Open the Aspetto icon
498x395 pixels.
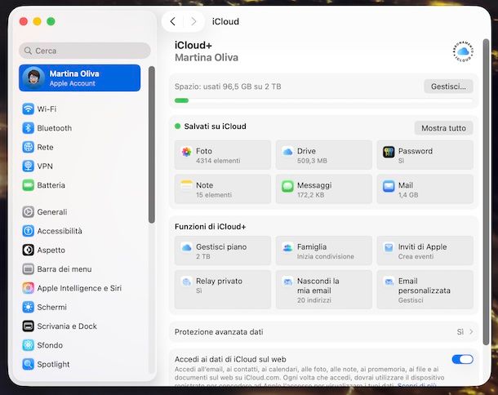coord(29,250)
